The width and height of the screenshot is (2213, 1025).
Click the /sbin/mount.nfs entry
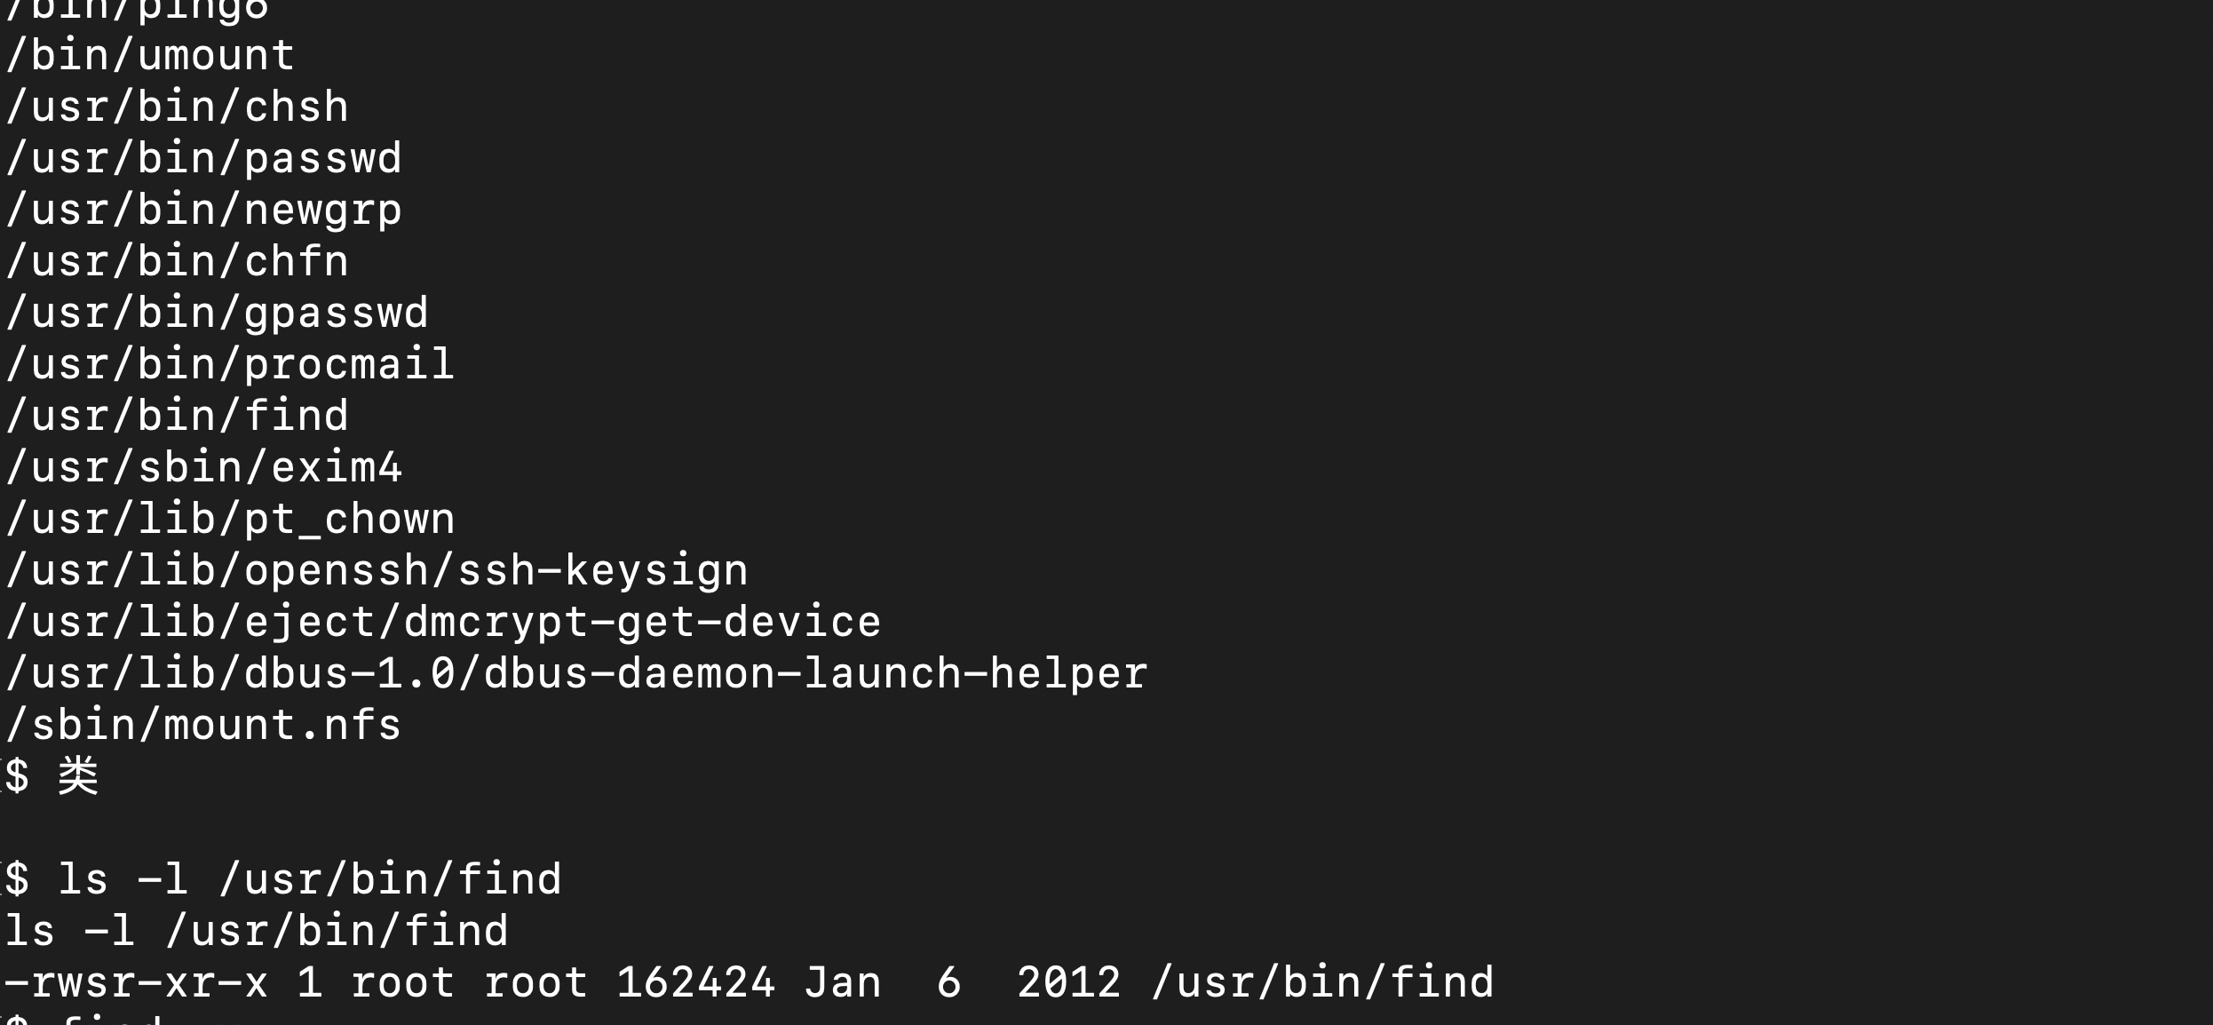click(x=203, y=726)
